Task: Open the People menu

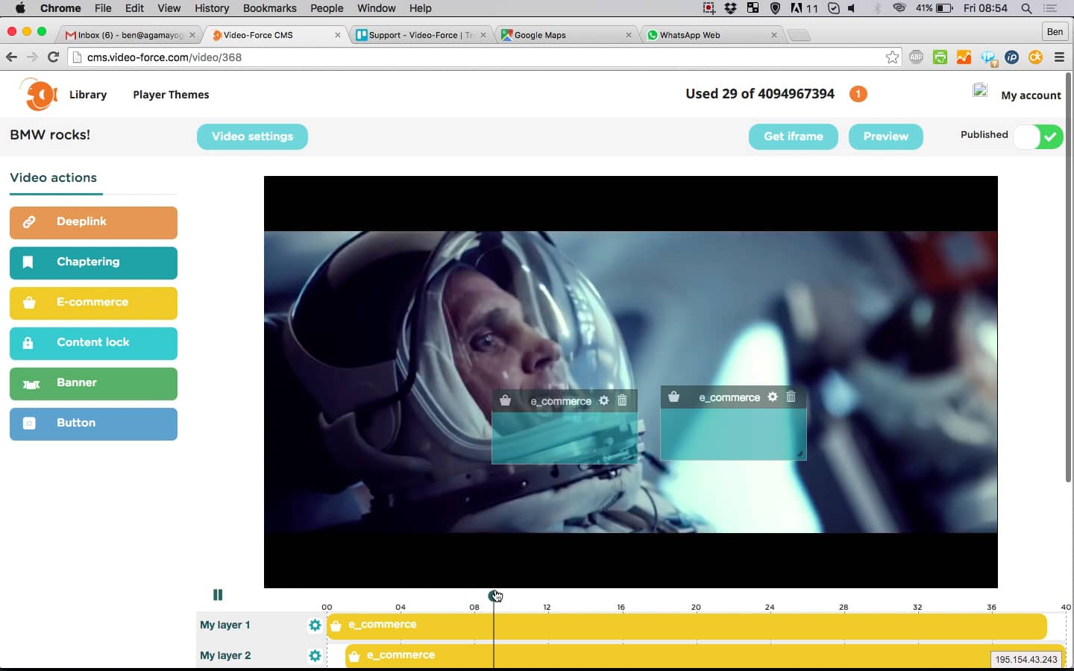Action: coord(327,8)
